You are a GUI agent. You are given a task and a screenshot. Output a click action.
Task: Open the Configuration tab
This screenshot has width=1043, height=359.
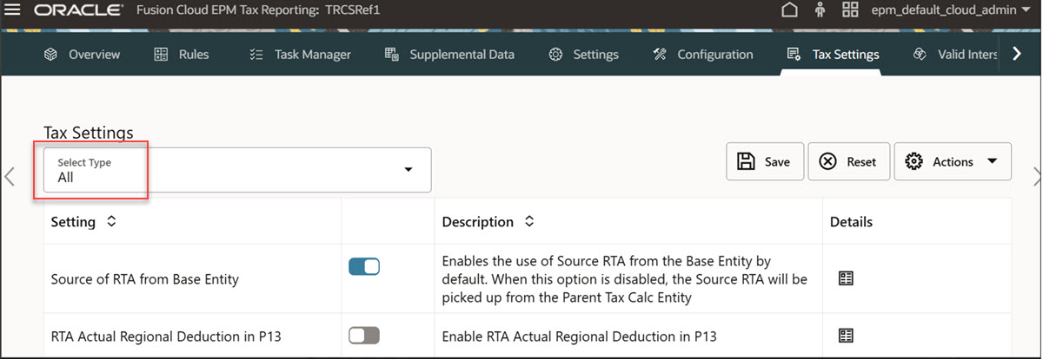click(x=703, y=54)
